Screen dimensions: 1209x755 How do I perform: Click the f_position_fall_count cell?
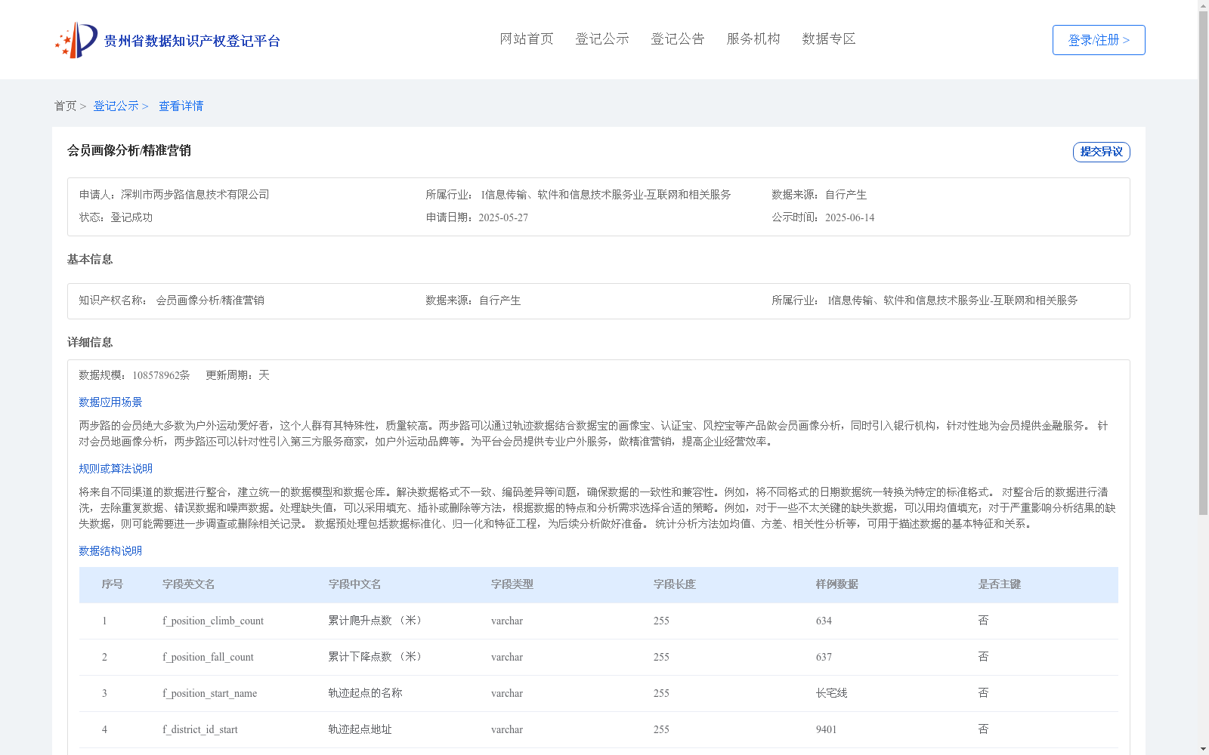(208, 657)
